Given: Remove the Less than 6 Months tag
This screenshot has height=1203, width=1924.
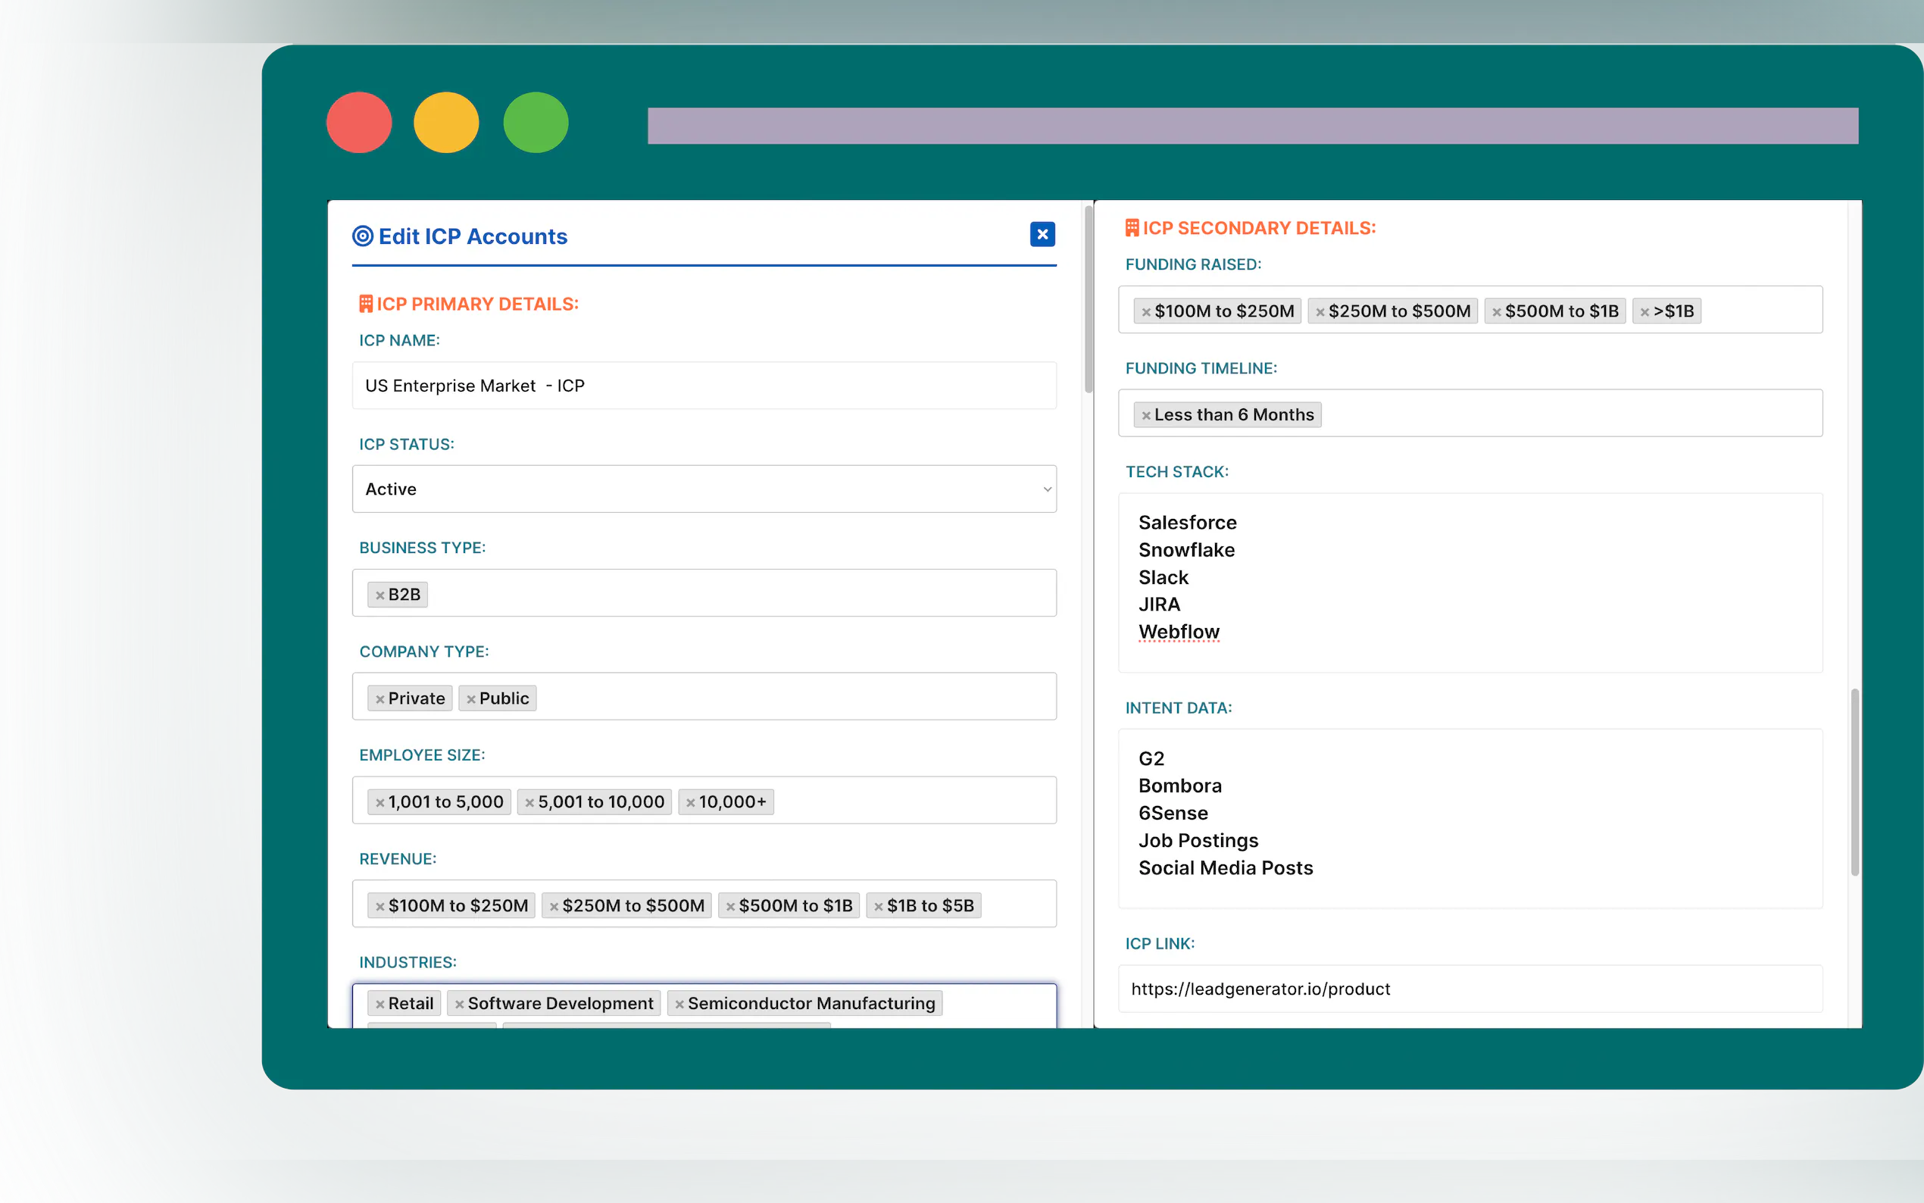Looking at the screenshot, I should pyautogui.click(x=1146, y=415).
